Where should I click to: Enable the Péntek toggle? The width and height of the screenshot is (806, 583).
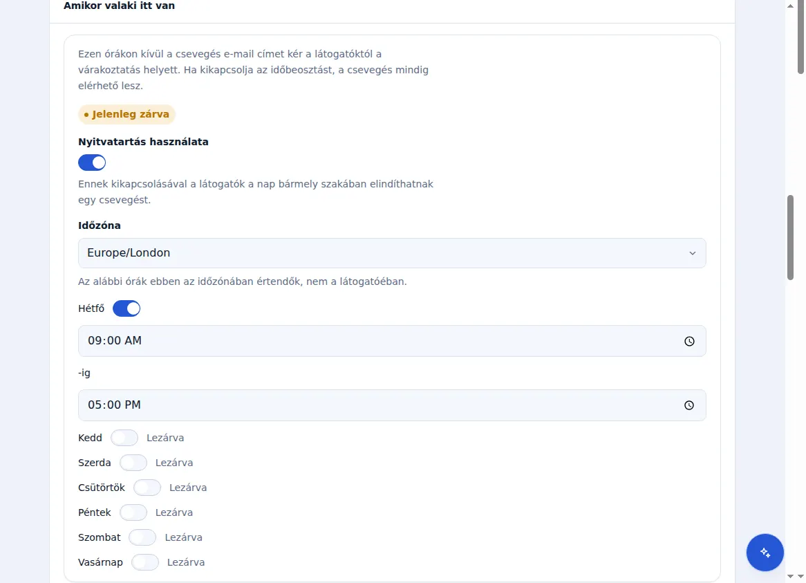[x=133, y=512]
